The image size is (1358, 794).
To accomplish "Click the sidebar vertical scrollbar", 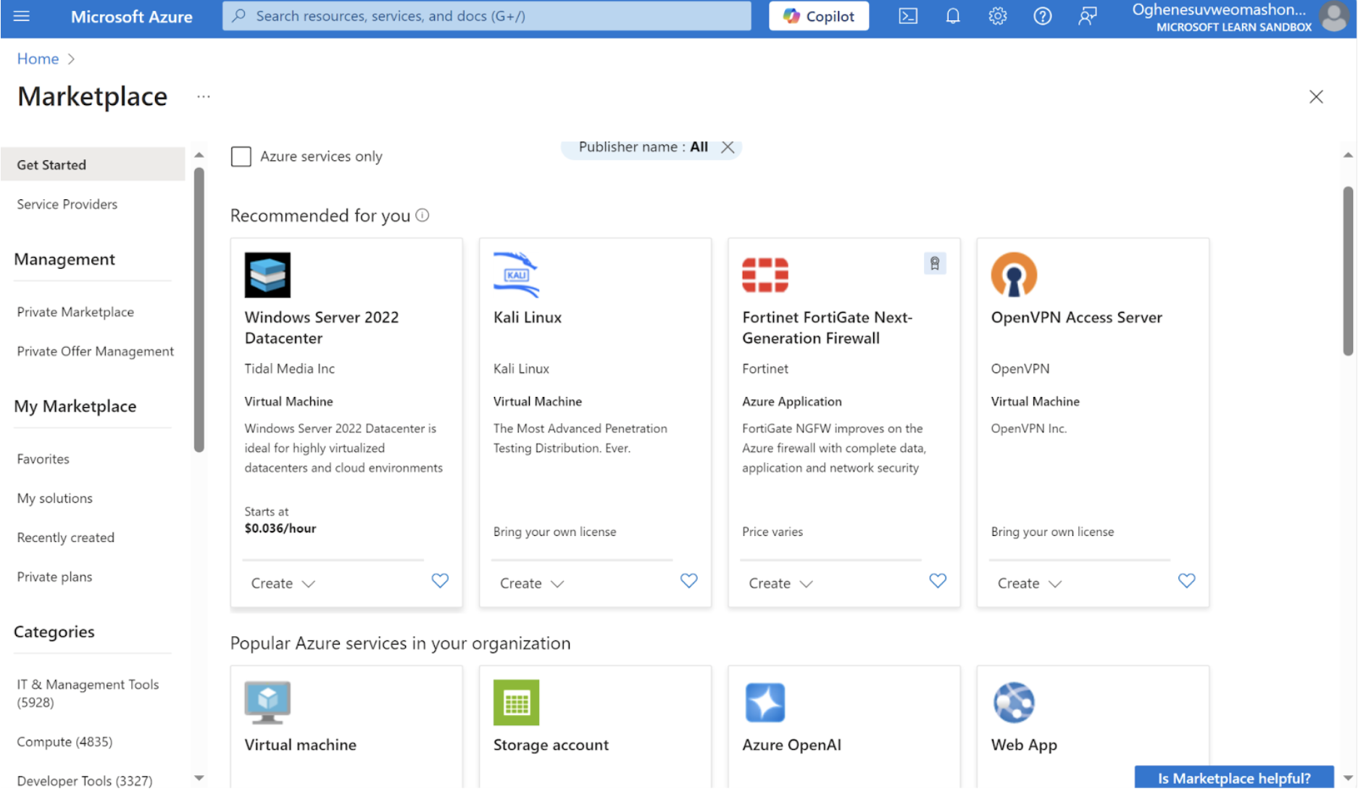I will tap(199, 309).
